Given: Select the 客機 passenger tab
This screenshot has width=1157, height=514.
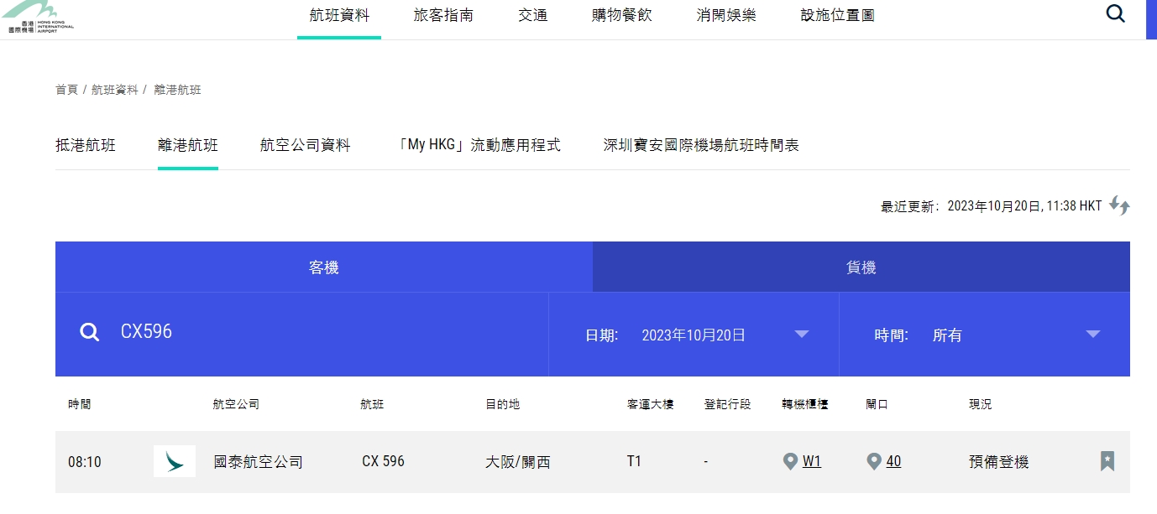Looking at the screenshot, I should (x=324, y=267).
